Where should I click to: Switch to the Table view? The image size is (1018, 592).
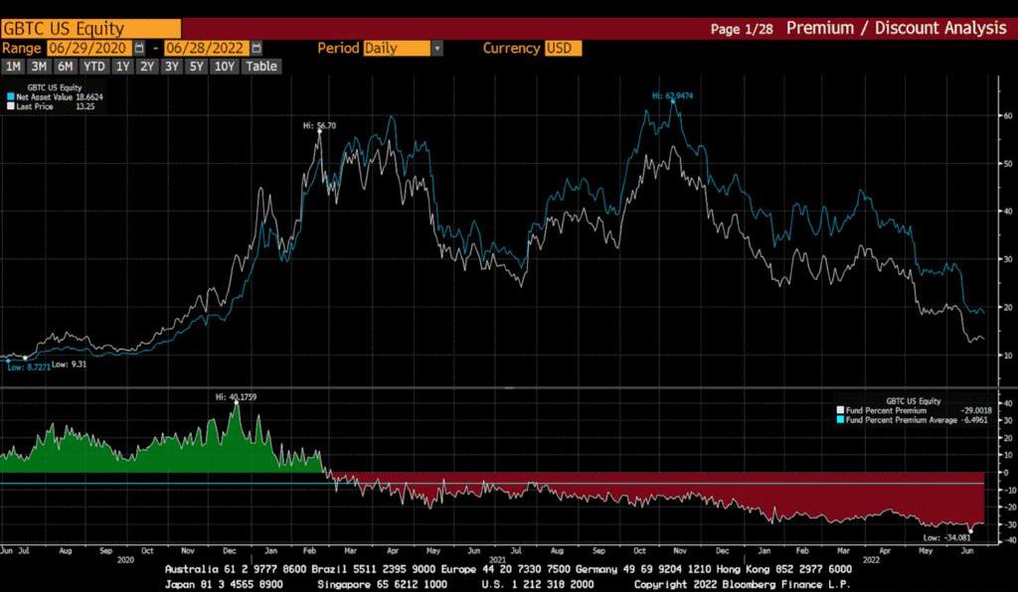point(261,67)
